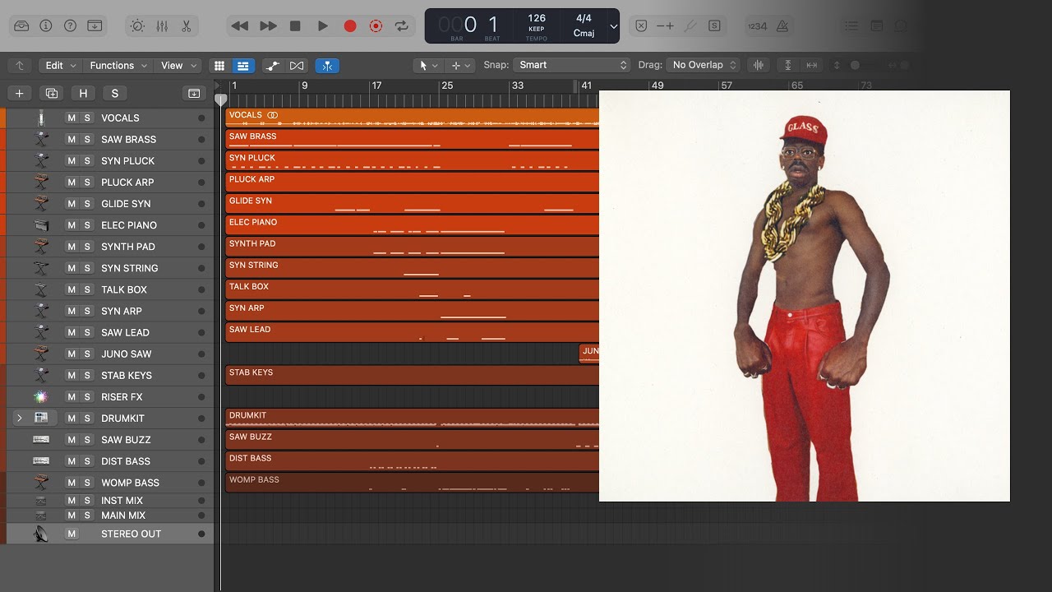The height and width of the screenshot is (592, 1052).
Task: Mute the VOCALS track
Action: [72, 118]
